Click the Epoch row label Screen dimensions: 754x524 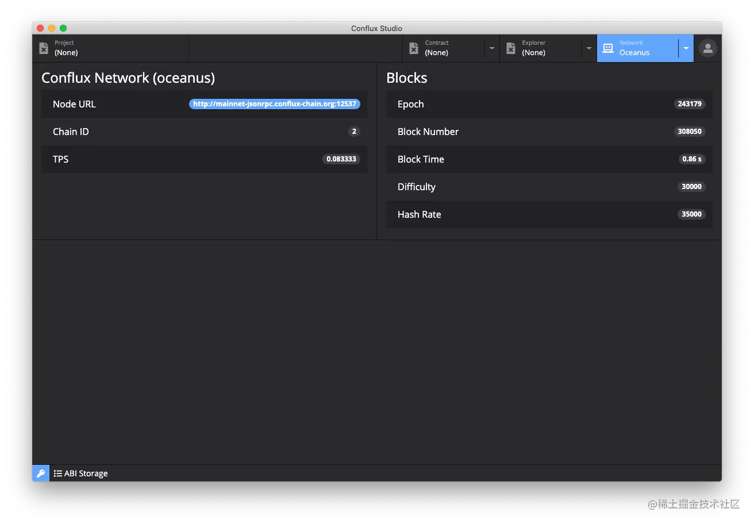pos(410,104)
